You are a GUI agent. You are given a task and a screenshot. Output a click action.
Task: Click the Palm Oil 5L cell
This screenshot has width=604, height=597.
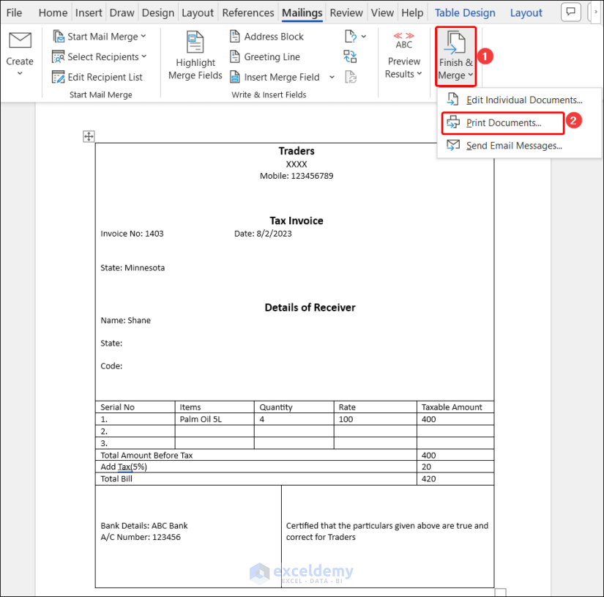(215, 419)
